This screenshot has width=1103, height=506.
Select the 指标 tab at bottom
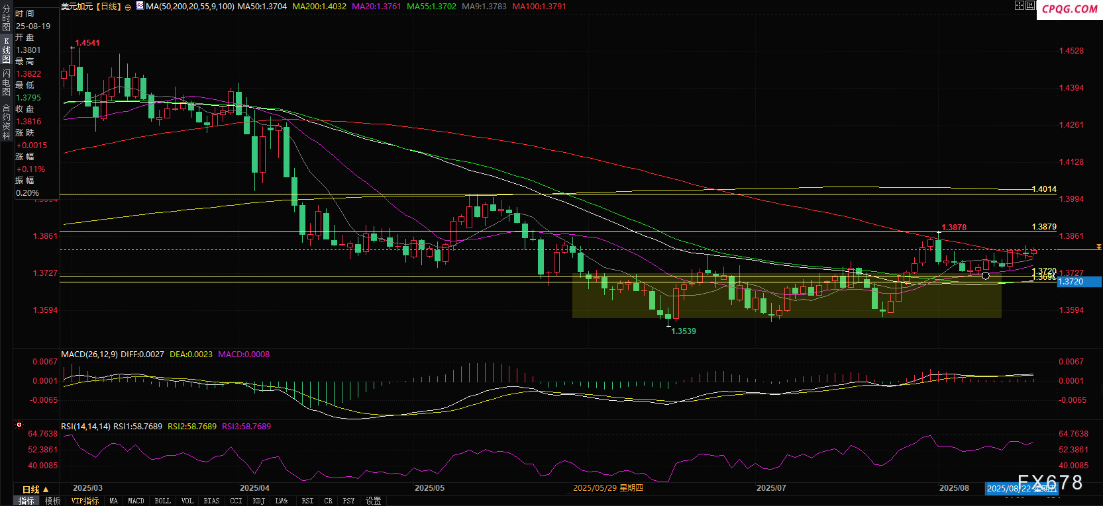coord(26,501)
